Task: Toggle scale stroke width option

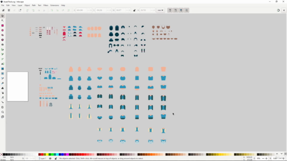Action: point(170,10)
